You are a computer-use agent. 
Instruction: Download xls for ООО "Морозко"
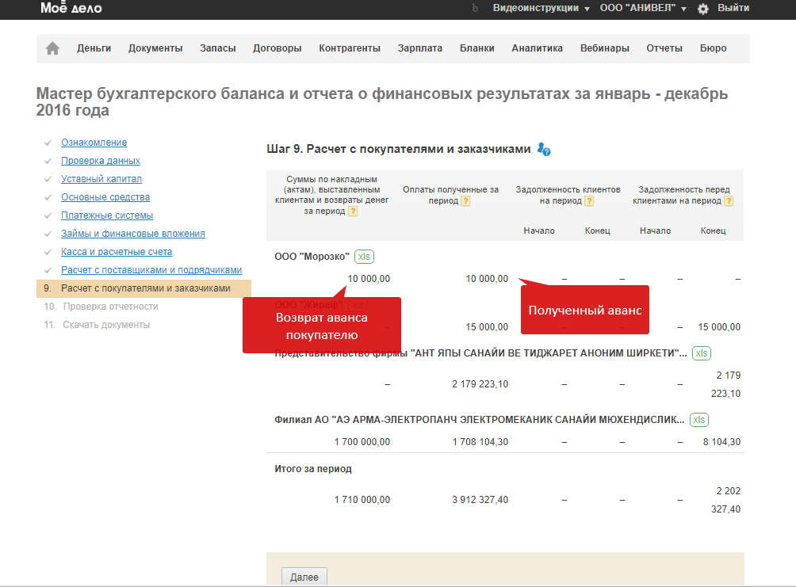click(x=364, y=257)
